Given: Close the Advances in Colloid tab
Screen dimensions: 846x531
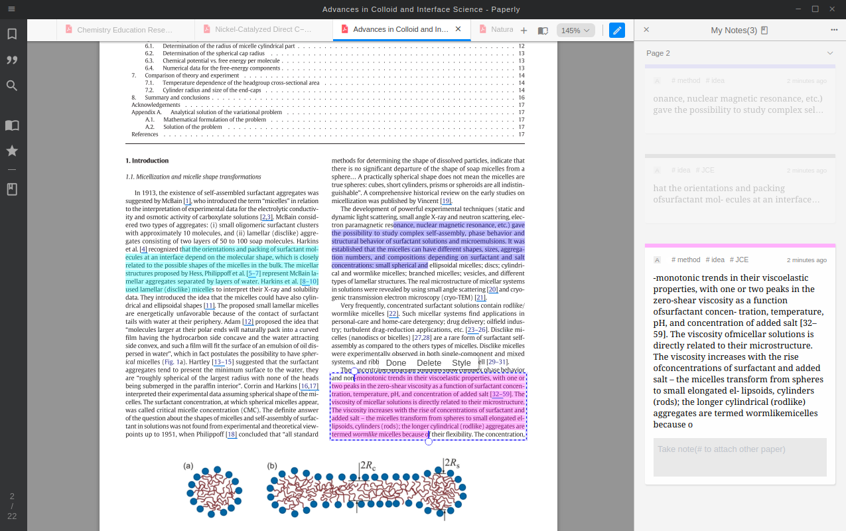Looking at the screenshot, I should pos(458,29).
